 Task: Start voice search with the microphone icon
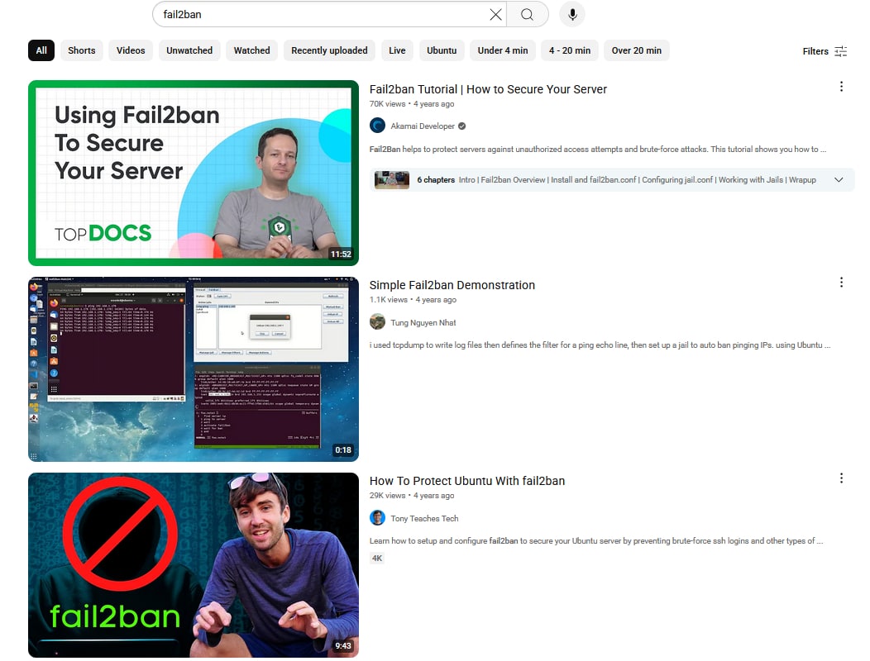[x=572, y=14]
